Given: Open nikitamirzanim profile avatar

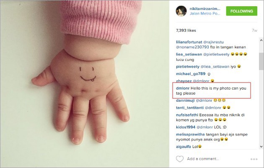Looking at the screenshot, I should [x=181, y=11].
